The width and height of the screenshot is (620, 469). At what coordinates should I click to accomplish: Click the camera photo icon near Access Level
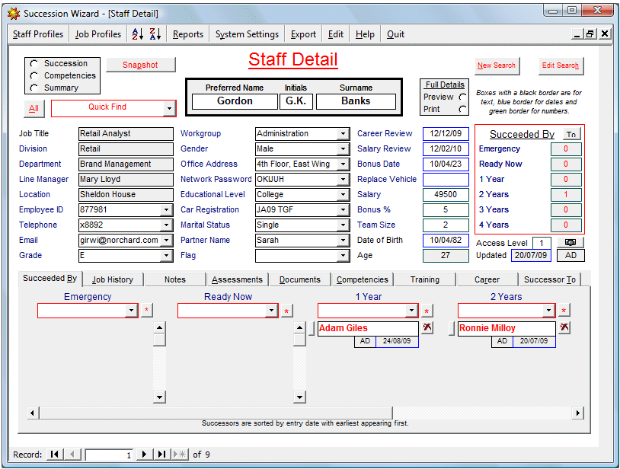click(x=570, y=242)
